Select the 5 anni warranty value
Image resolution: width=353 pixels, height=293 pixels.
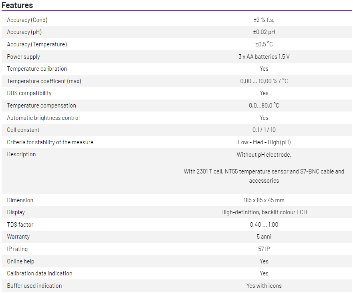click(x=264, y=237)
